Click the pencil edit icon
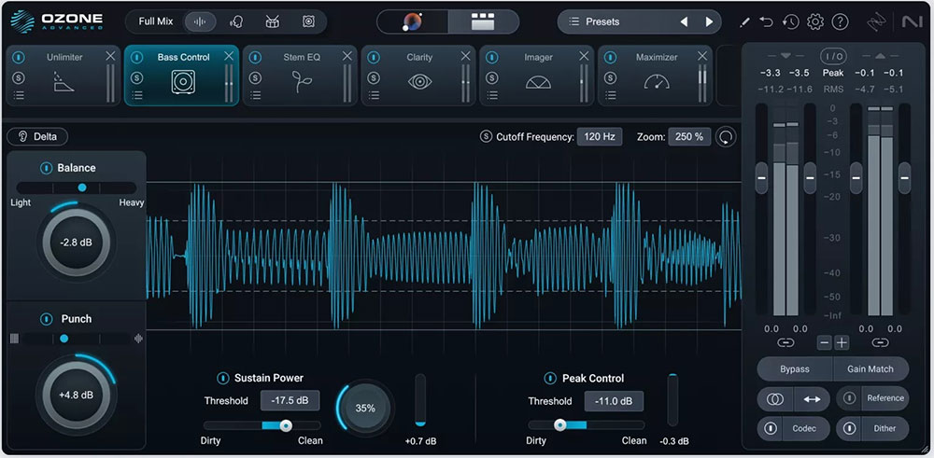Viewport: 934px width, 458px height. (744, 22)
